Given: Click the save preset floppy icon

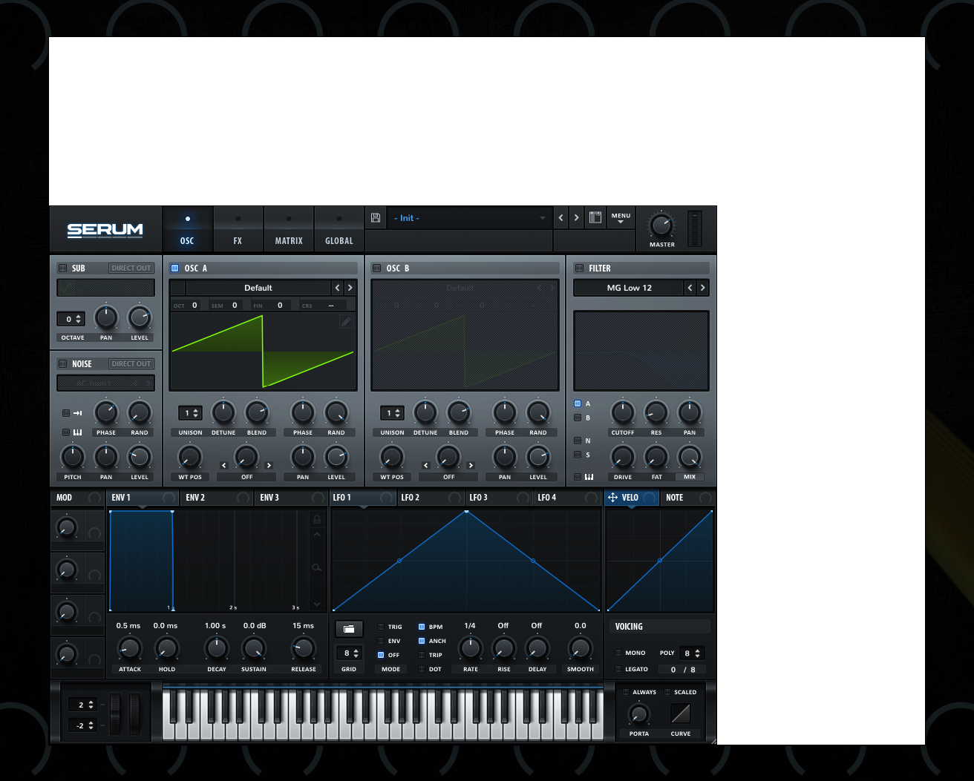Looking at the screenshot, I should tap(376, 217).
